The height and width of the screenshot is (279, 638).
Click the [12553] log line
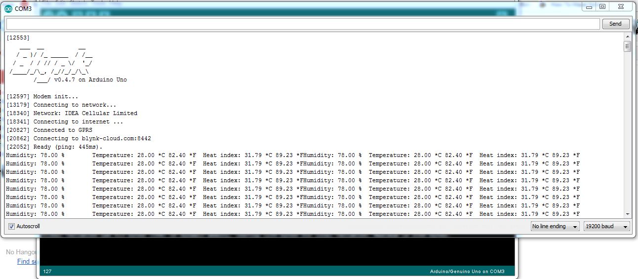(18, 38)
